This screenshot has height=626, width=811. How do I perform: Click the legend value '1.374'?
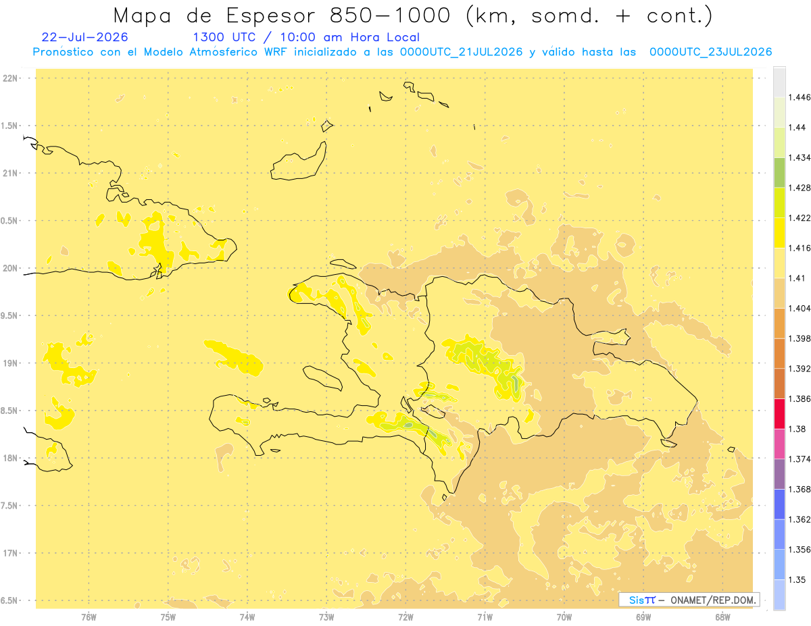click(799, 459)
